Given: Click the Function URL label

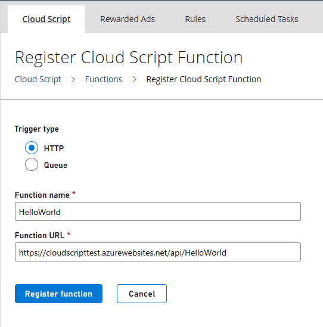Looking at the screenshot, I should pyautogui.click(x=40, y=235).
